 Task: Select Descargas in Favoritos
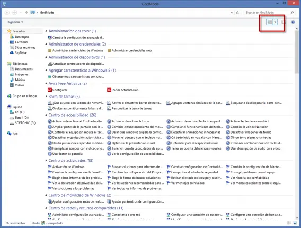[20, 37]
